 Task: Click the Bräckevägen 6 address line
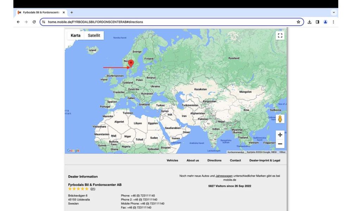point(78,196)
